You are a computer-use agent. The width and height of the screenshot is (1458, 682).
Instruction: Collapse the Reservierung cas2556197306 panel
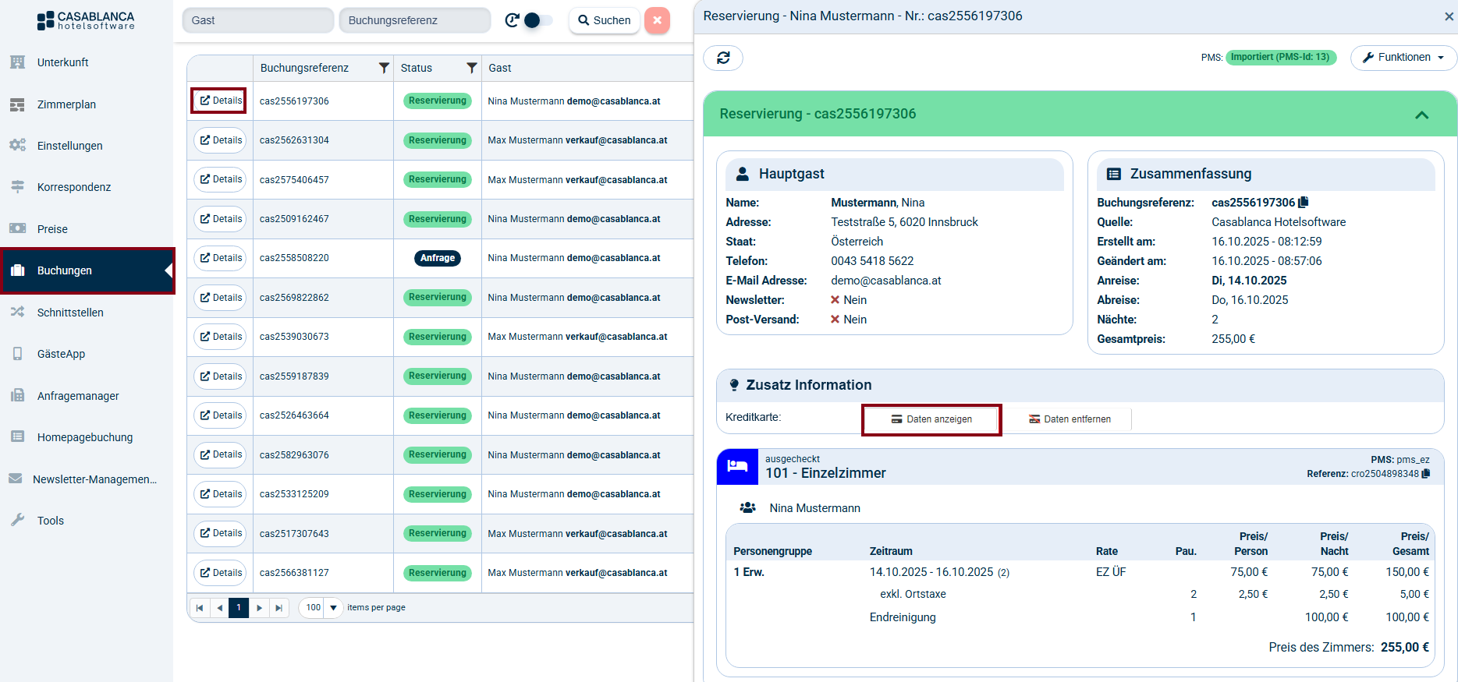coord(1421,115)
